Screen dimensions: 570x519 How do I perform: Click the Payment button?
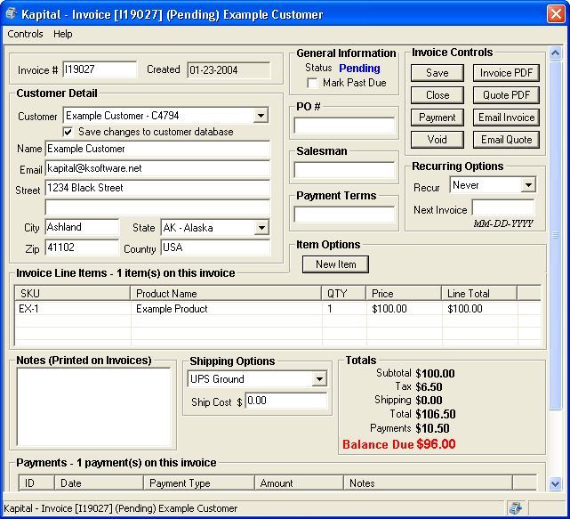coord(438,118)
